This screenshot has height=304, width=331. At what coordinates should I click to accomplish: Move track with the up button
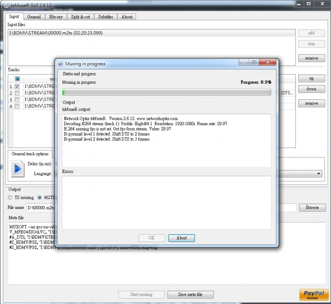[311, 79]
